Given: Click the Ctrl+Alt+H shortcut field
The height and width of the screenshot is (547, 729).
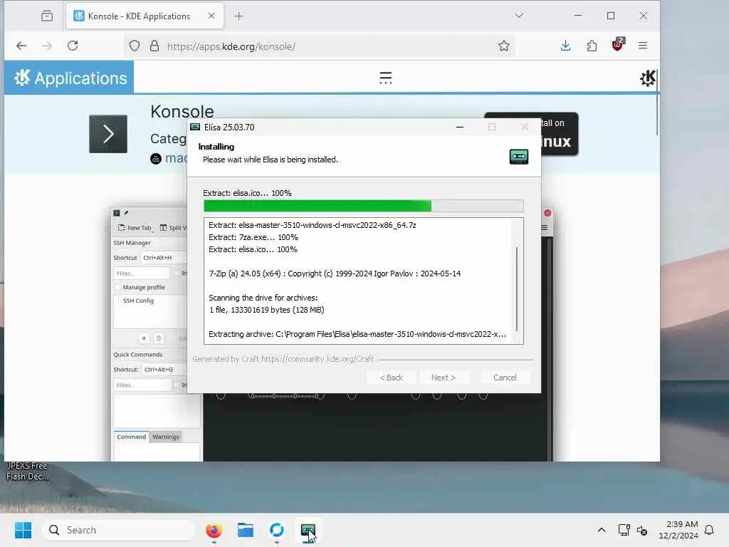Looking at the screenshot, I should (x=164, y=257).
